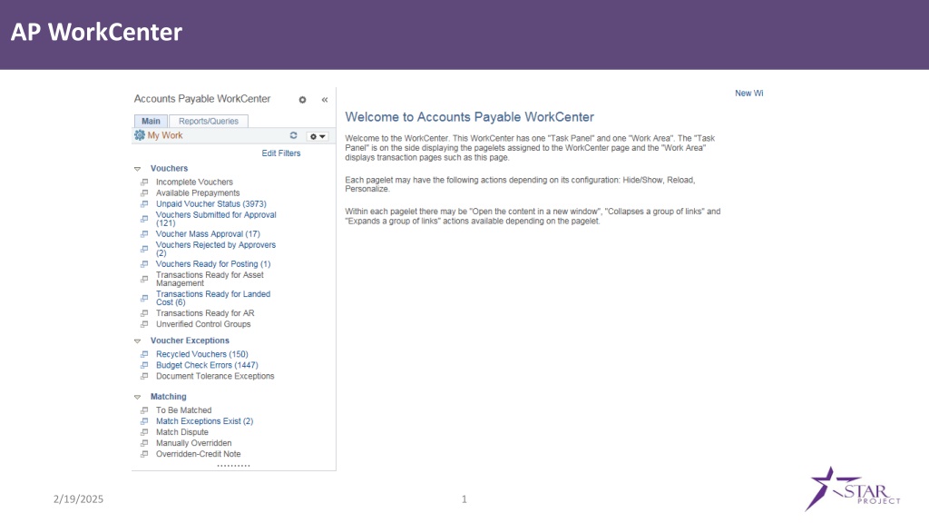929x523 pixels.
Task: Open Unpaid Voucher Status (3973) link
Action: tap(210, 203)
